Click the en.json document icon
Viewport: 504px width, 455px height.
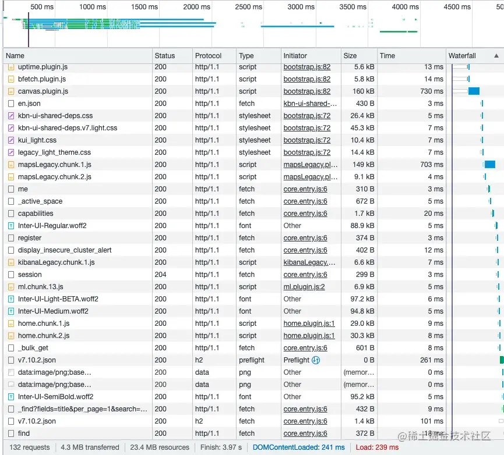point(11,104)
